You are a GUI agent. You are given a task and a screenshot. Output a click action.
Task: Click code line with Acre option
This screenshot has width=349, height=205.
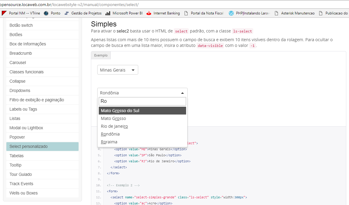tap(143, 203)
